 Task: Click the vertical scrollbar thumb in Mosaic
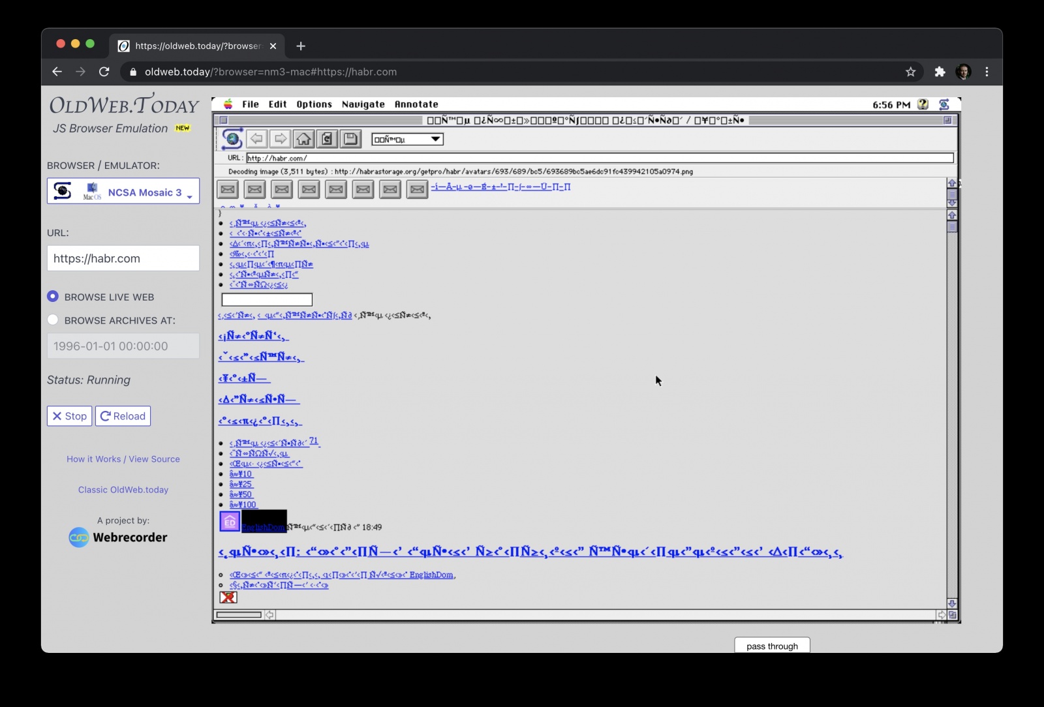(952, 226)
